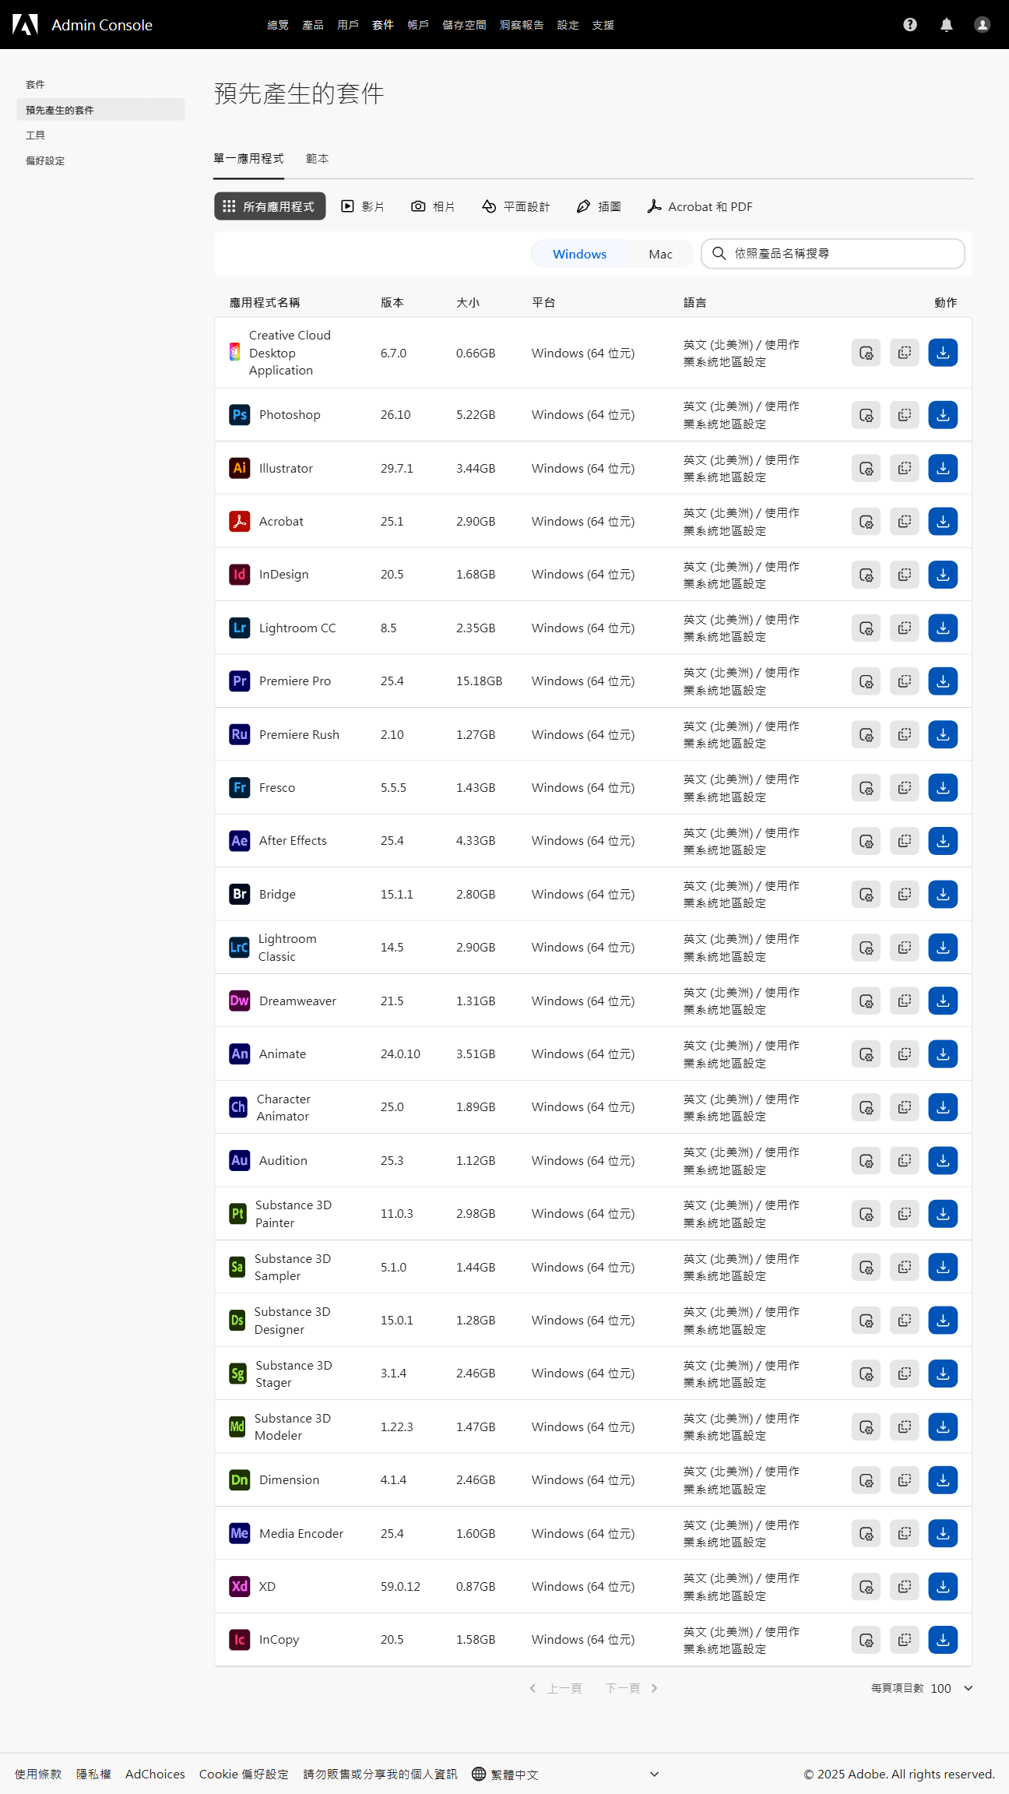Open Cookie 偏好設定 link in footer

pos(244,1774)
